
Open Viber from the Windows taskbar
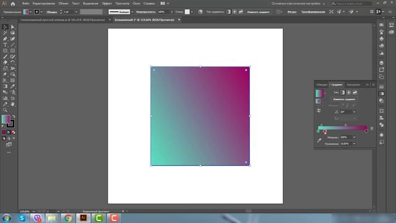[37, 218]
